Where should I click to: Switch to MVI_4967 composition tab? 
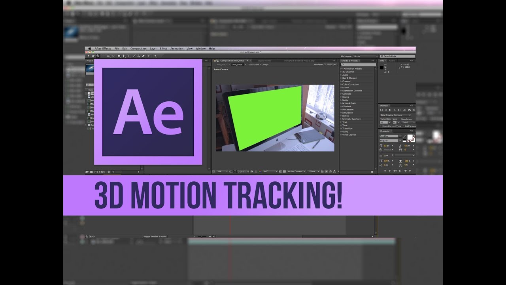221,65
